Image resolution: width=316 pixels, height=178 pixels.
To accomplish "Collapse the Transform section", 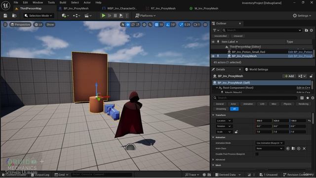I will [213, 115].
